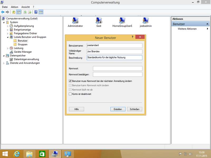Click the export list toolbar icon
This screenshot has height=158, width=211.
(30, 12)
